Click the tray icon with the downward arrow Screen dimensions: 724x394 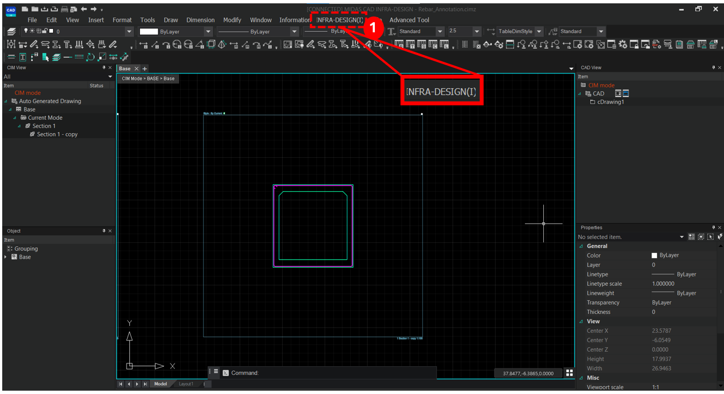(45, 9)
